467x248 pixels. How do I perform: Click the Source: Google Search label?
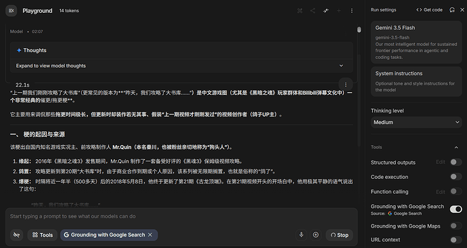(396, 213)
